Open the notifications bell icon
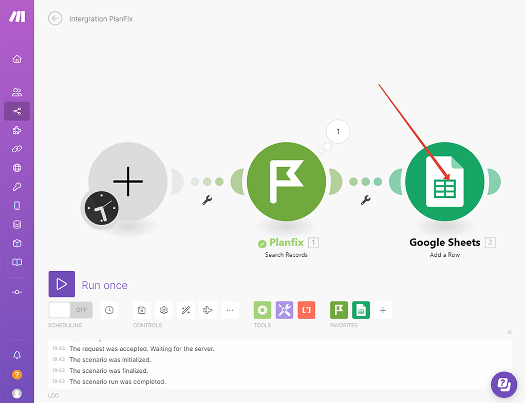This screenshot has height=403, width=526. (17, 355)
